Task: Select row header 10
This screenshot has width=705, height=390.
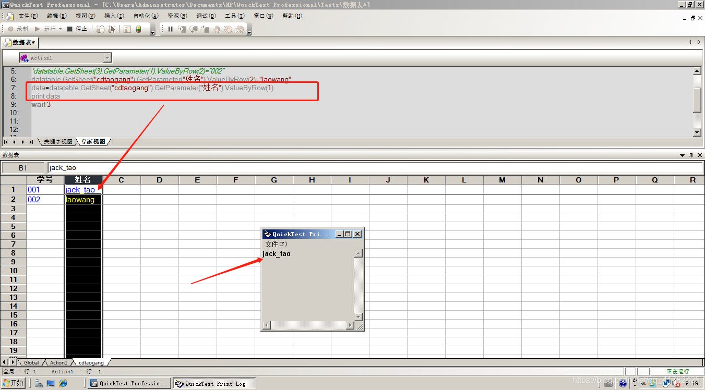Action: point(14,271)
